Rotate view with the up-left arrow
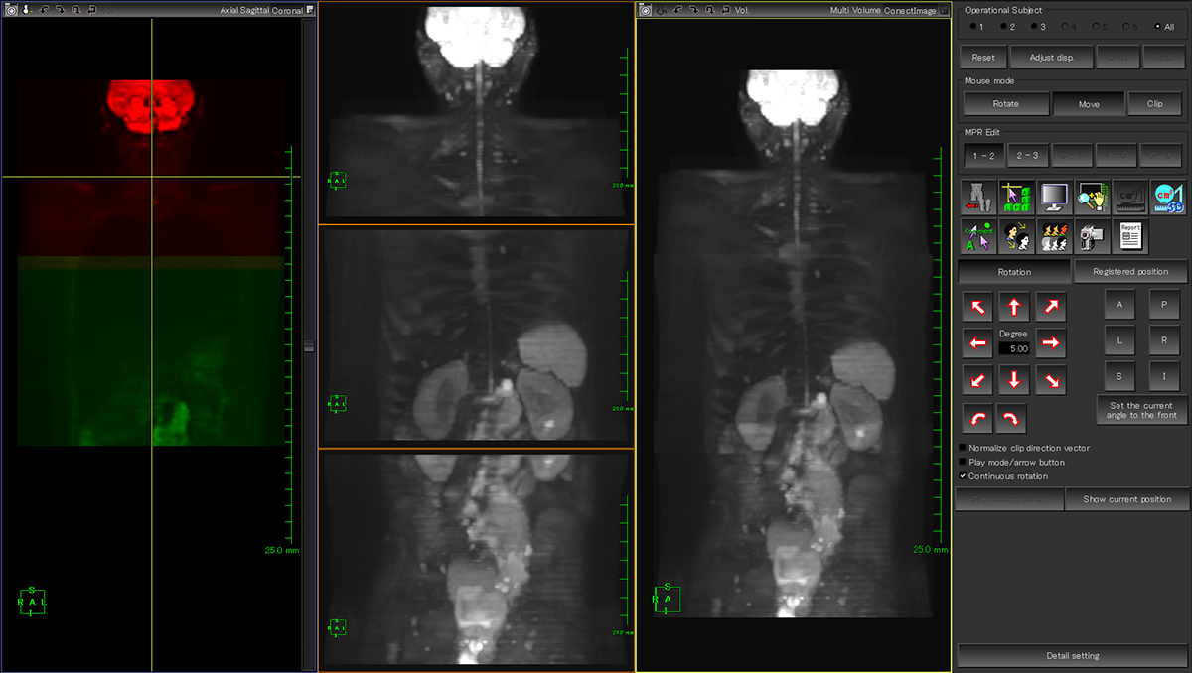Image resolution: width=1192 pixels, height=673 pixels. tap(977, 307)
